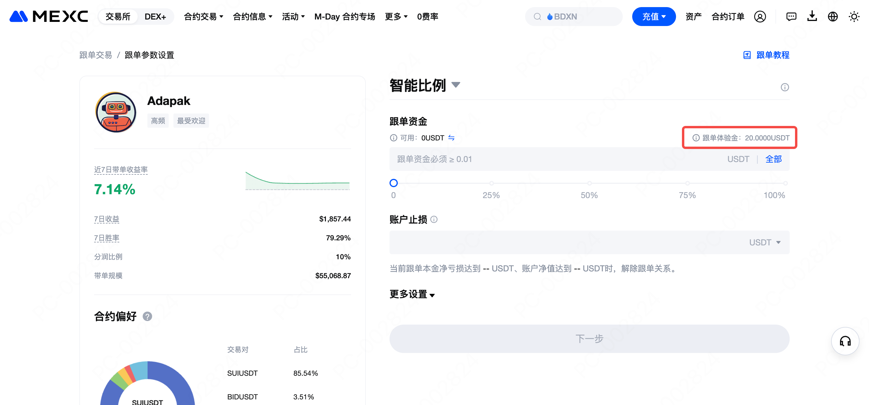This screenshot has width=869, height=405.
Task: Expand the 活动 menu
Action: 293,17
